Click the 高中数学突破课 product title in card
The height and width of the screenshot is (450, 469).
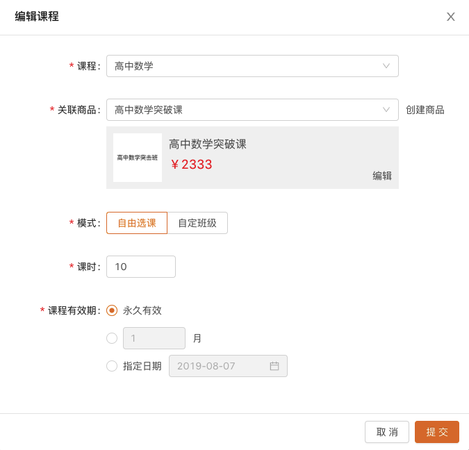[x=208, y=144]
